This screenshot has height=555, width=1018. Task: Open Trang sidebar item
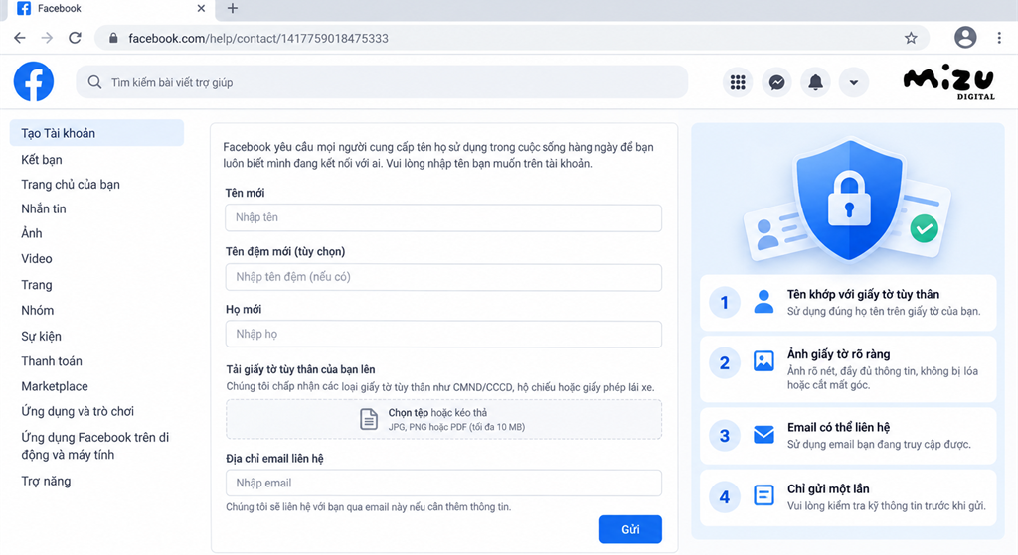pyautogui.click(x=37, y=285)
